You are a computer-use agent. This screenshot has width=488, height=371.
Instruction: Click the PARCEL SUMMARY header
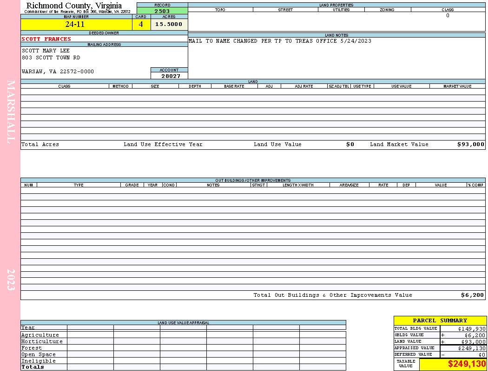440,320
